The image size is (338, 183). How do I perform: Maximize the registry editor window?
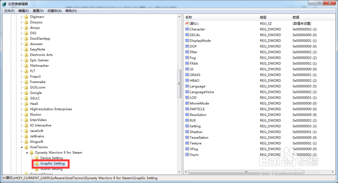319,3
